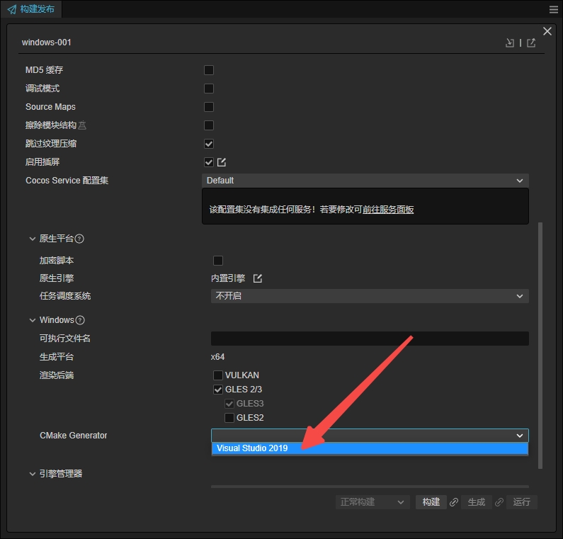
Task: Enable the MD5 缓存 checkbox
Action: 209,70
